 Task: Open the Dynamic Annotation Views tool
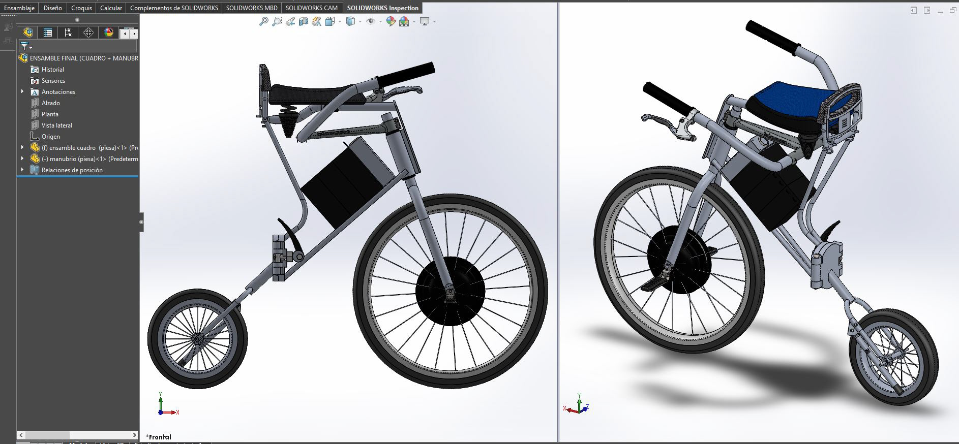[x=317, y=21]
